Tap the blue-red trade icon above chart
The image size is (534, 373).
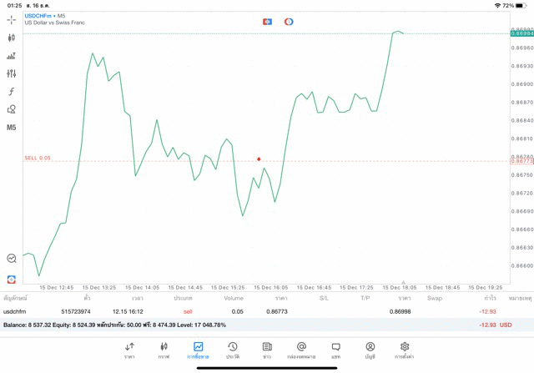[x=267, y=22]
